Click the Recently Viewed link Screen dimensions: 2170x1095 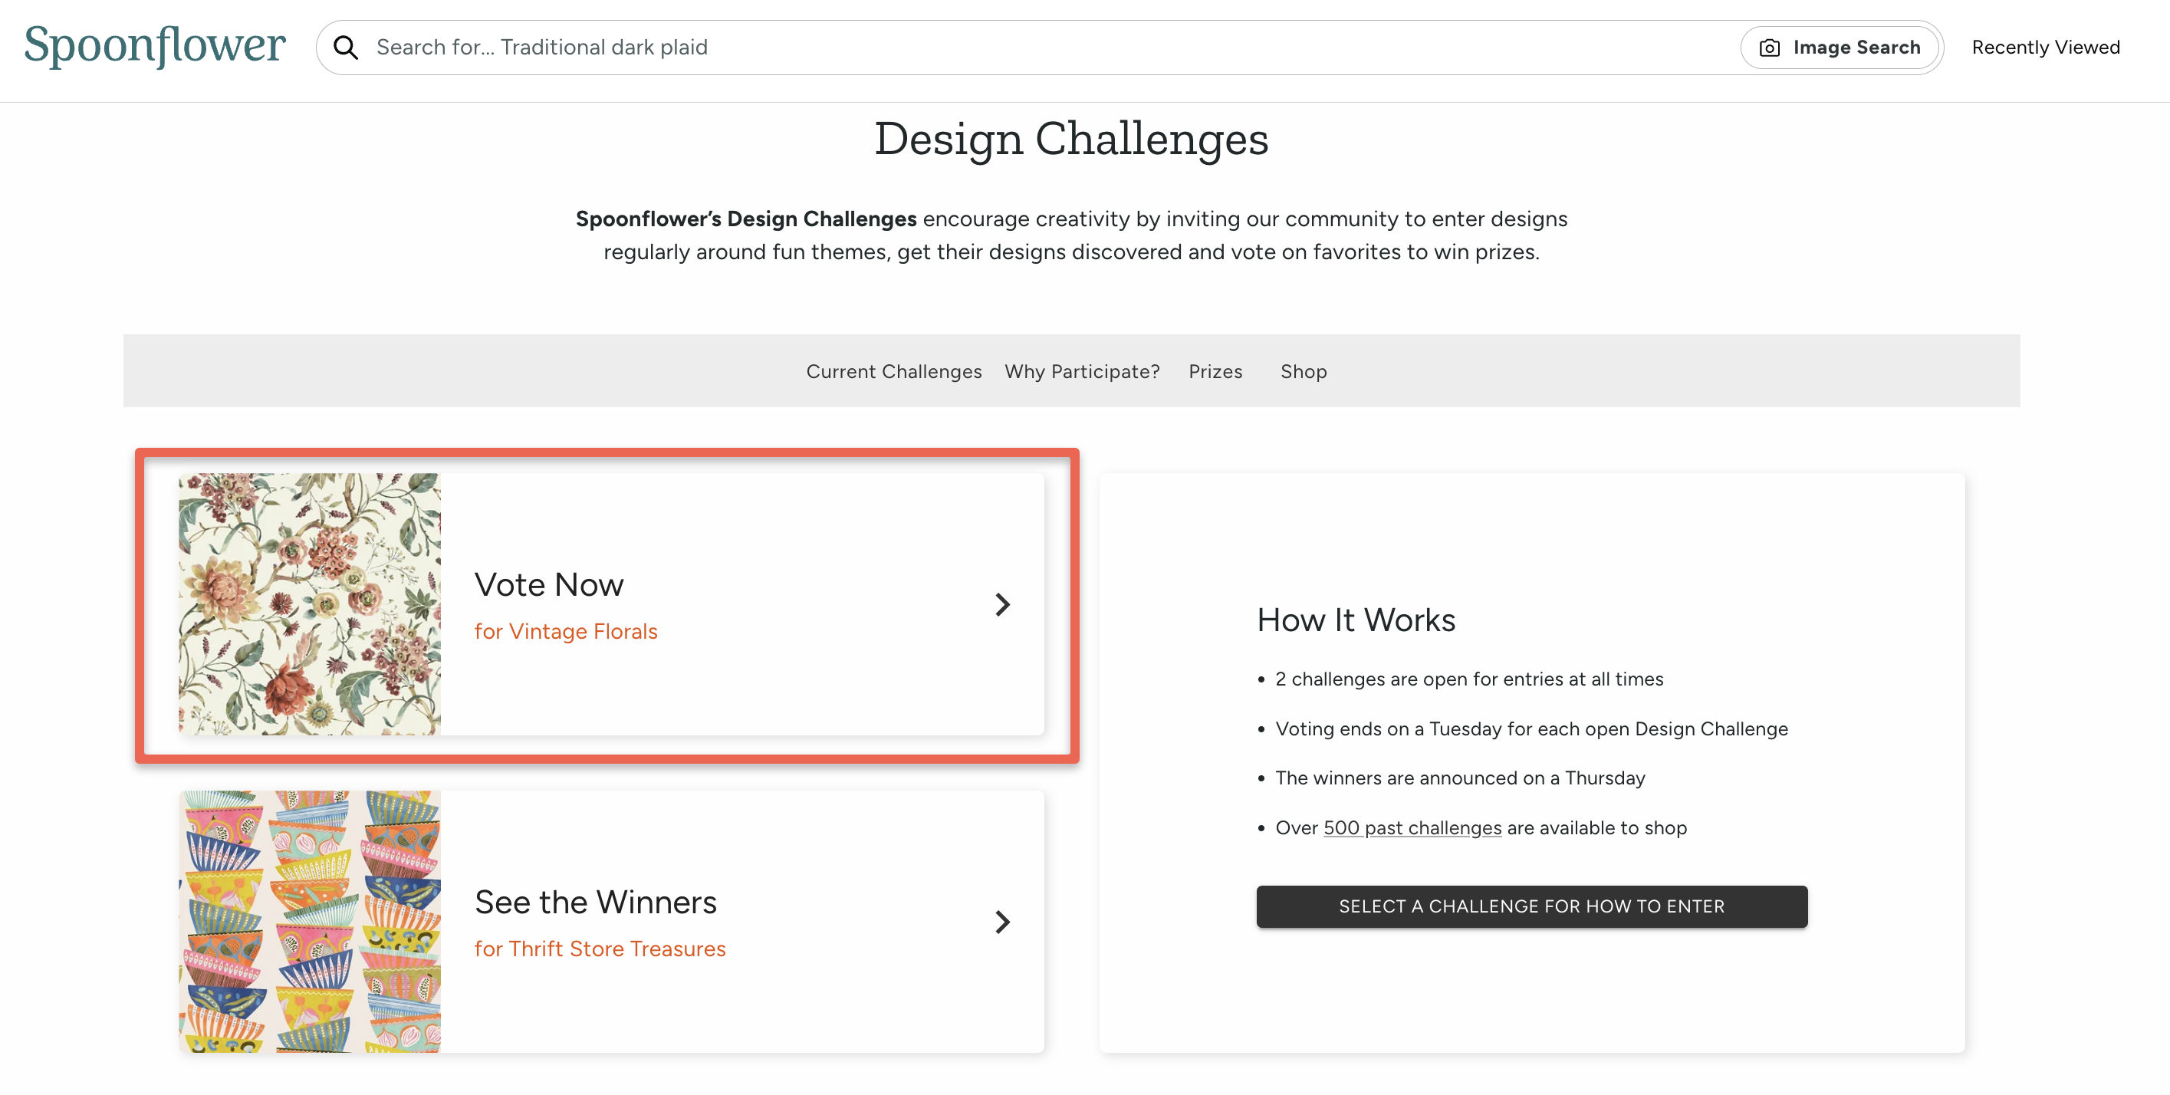2045,48
